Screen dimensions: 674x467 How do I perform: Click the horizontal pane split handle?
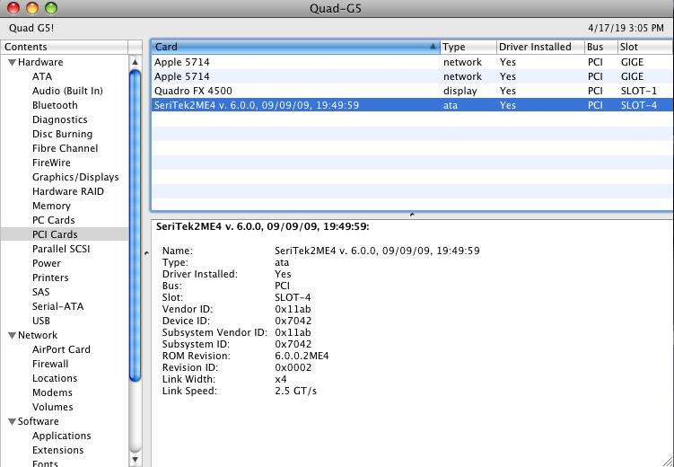[x=412, y=215]
